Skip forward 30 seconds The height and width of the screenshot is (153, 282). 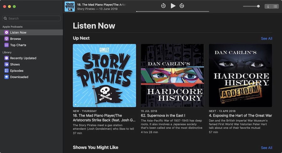click(182, 6)
